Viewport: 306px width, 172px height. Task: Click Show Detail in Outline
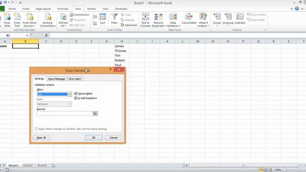pyautogui.click(x=256, y=15)
